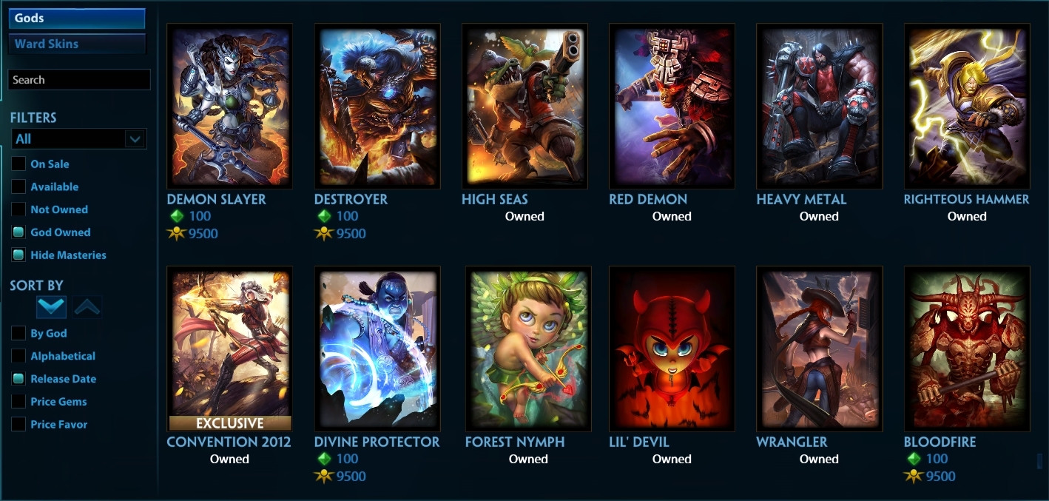Viewport: 1049px width, 501px height.
Task: Open the High Seas skin card
Action: [x=524, y=106]
